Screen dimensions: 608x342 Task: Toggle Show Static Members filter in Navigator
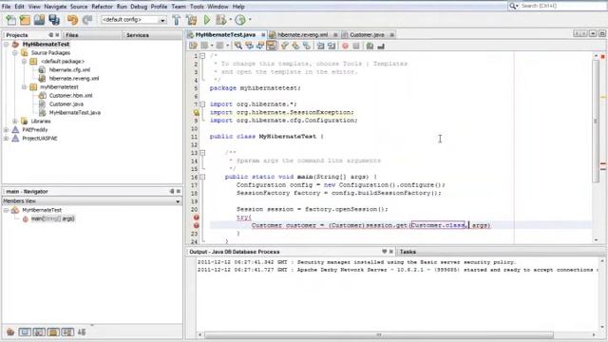pyautogui.click(x=39, y=332)
